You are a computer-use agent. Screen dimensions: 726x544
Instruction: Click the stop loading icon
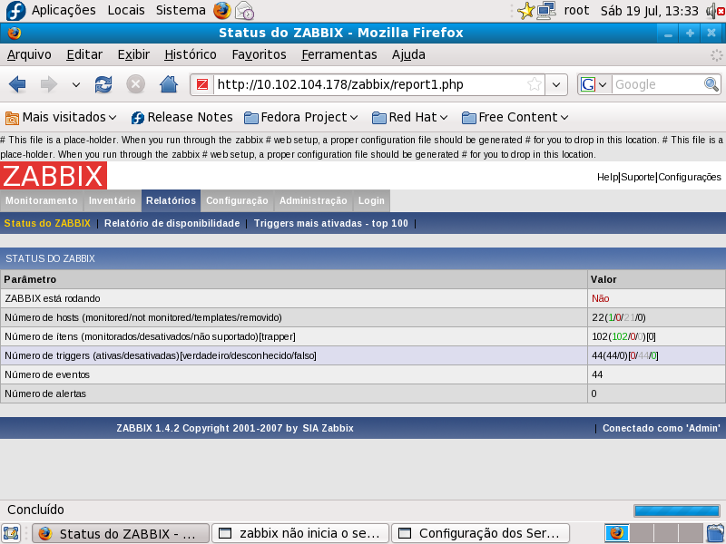pyautogui.click(x=135, y=84)
